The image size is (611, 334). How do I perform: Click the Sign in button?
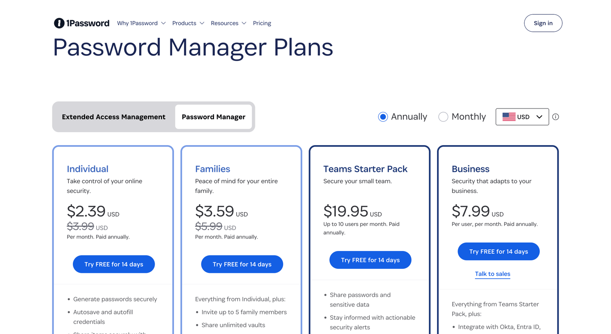[543, 23]
